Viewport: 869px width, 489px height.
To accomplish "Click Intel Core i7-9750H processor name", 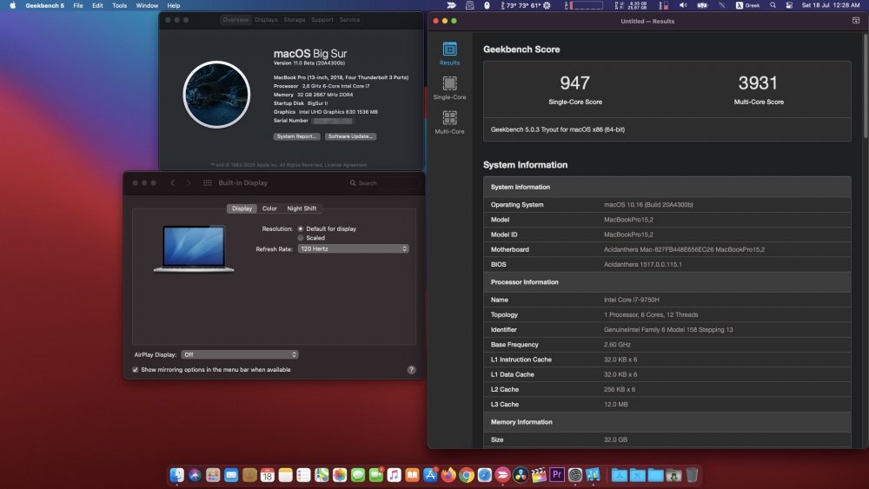I will 631,300.
